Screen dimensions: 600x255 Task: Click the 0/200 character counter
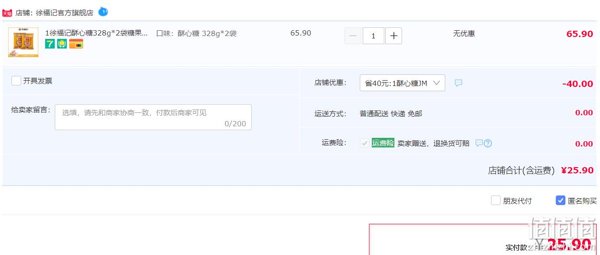235,123
